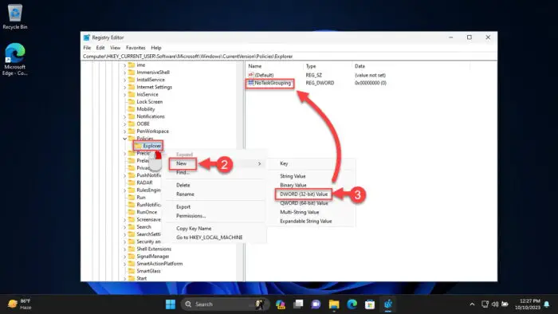Click the volume icon in system tray

click(495, 304)
